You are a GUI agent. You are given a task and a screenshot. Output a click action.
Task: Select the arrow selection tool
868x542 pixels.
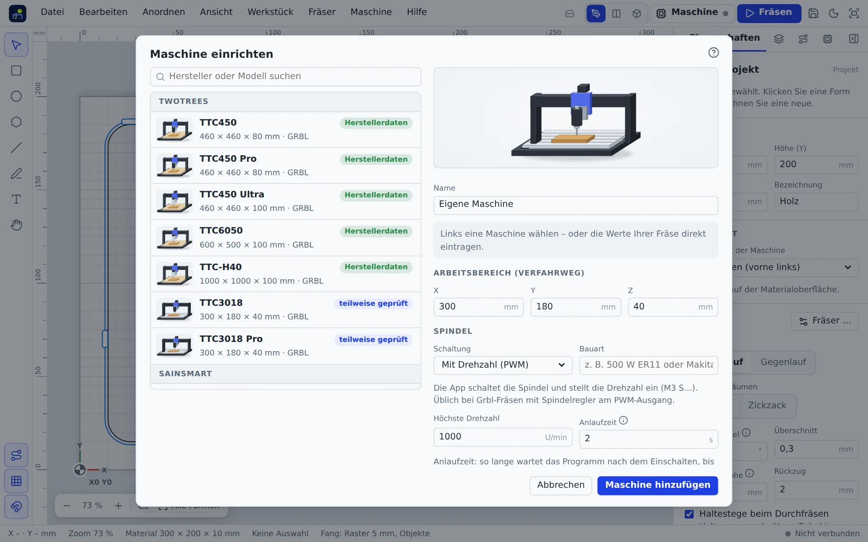16,45
